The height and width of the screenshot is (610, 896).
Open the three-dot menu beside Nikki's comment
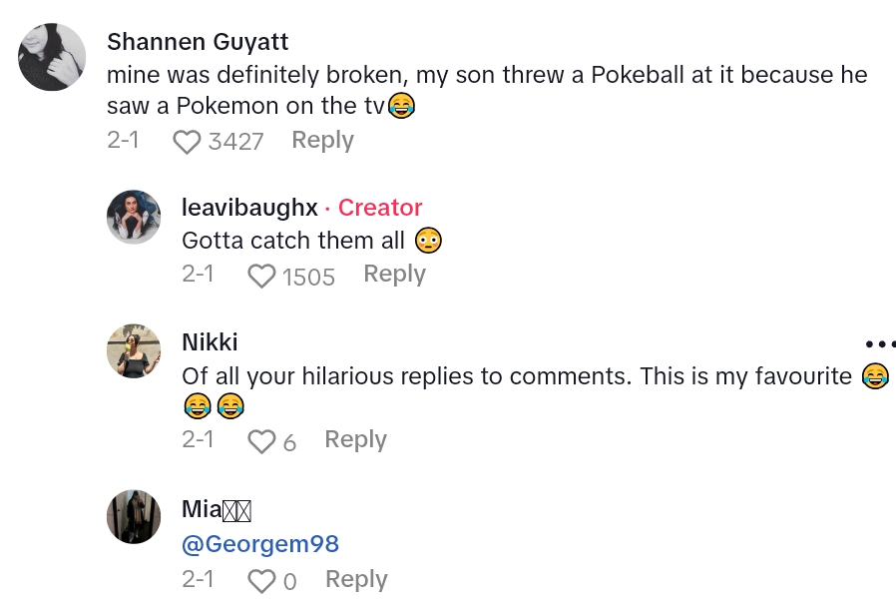[880, 344]
